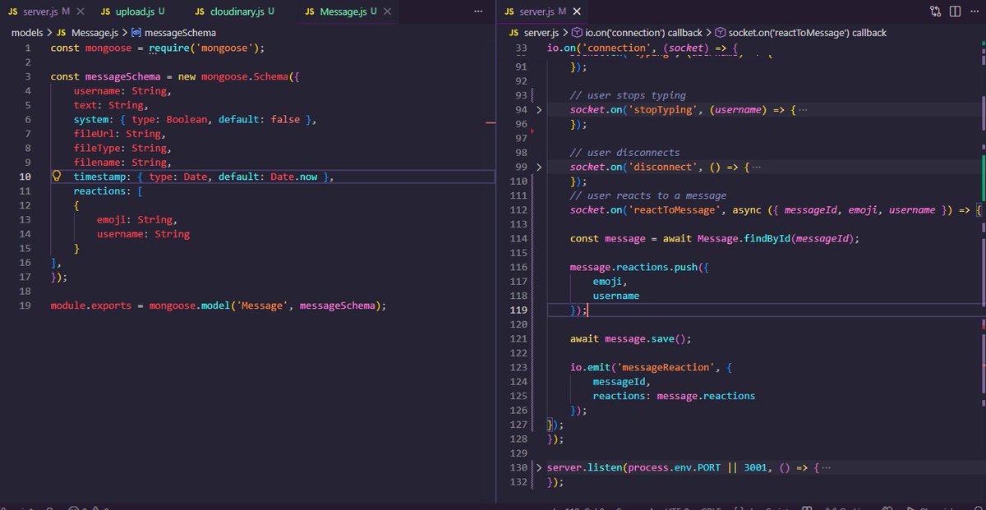Close the right server.js tab

pyautogui.click(x=577, y=12)
